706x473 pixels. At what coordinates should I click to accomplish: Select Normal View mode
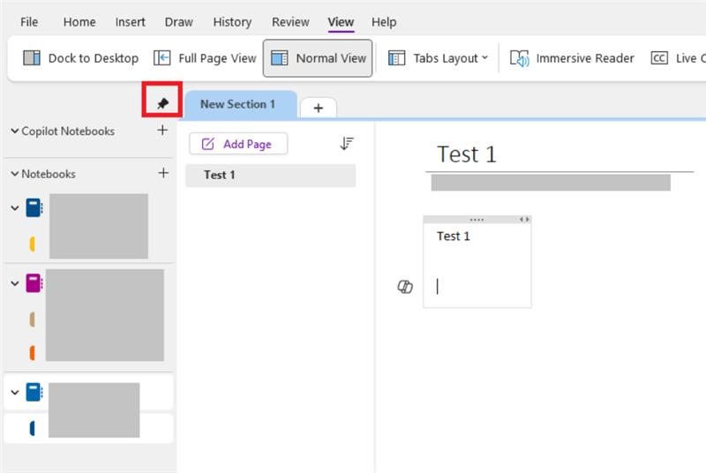[x=318, y=58]
